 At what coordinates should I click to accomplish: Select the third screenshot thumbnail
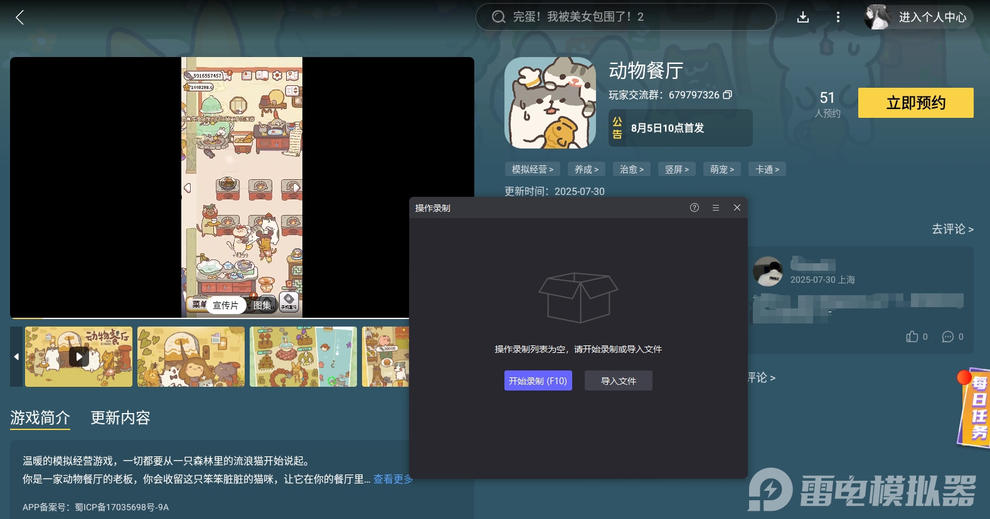(303, 357)
